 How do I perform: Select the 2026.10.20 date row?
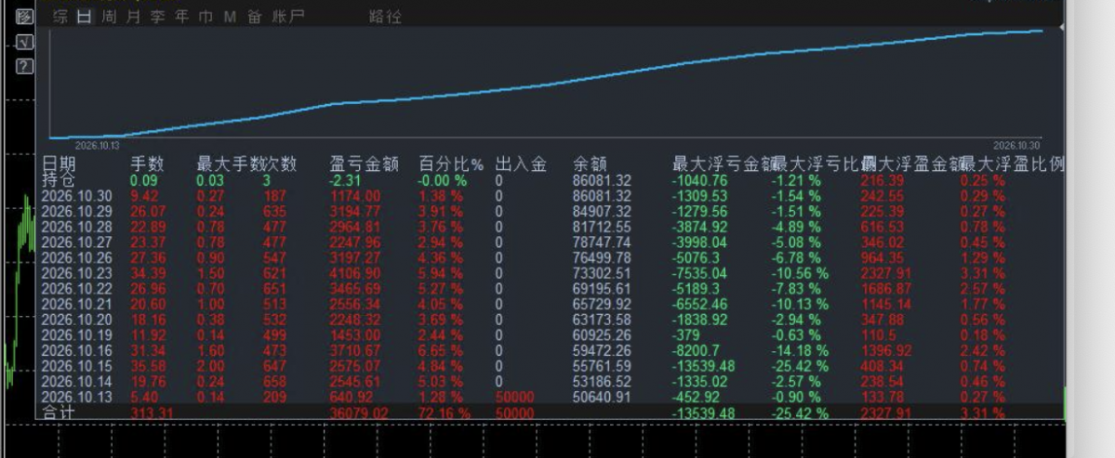pyautogui.click(x=77, y=320)
